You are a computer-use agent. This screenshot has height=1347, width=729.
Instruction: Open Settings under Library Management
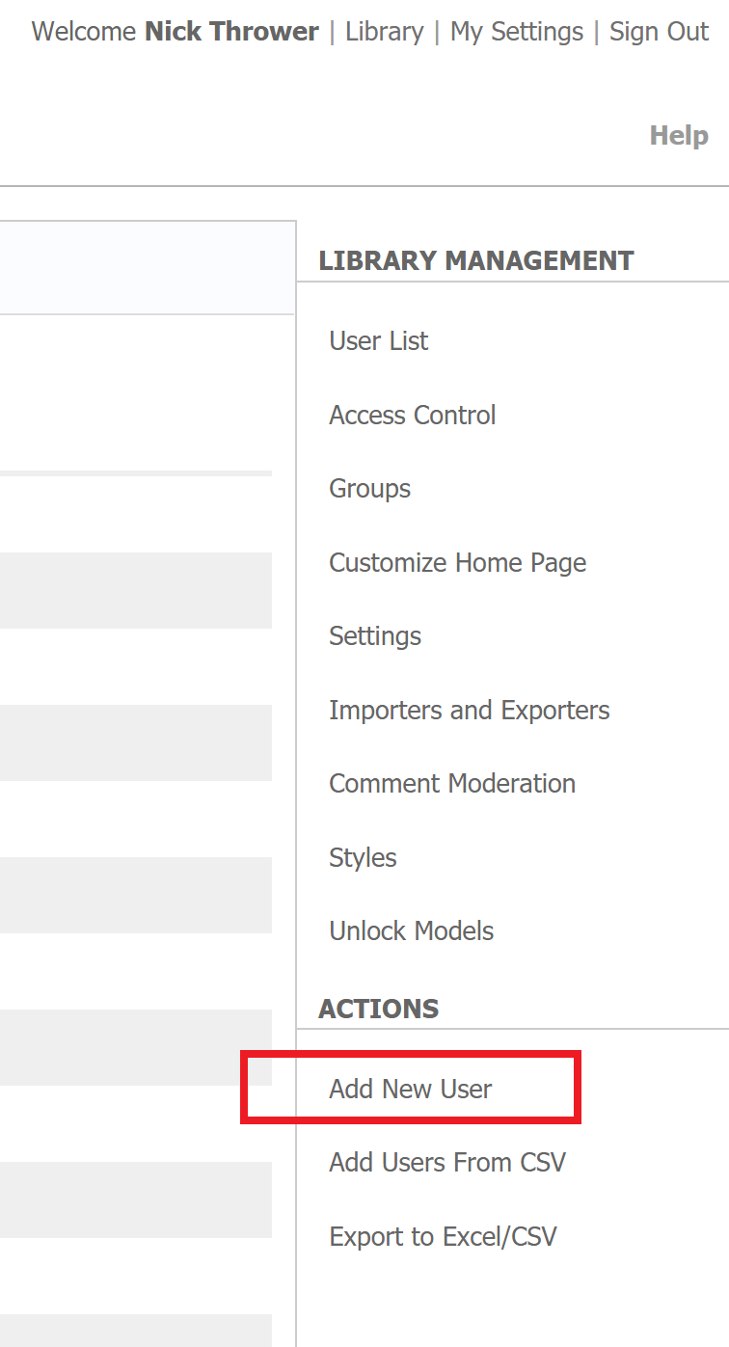pyautogui.click(x=375, y=636)
